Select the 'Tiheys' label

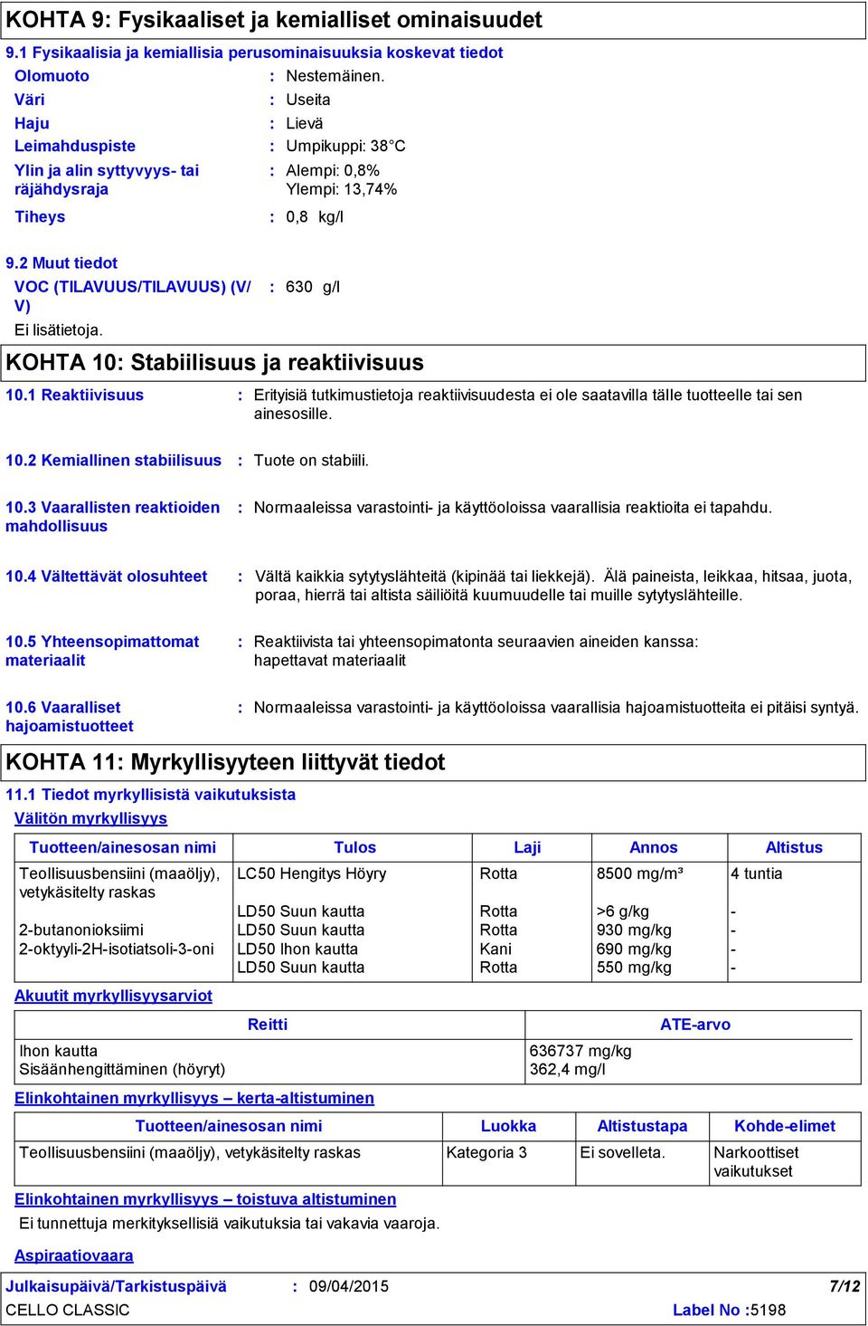(x=40, y=217)
